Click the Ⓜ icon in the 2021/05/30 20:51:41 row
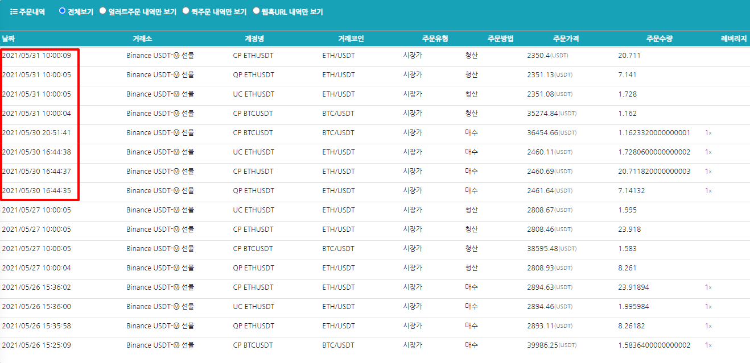 pyautogui.click(x=177, y=132)
